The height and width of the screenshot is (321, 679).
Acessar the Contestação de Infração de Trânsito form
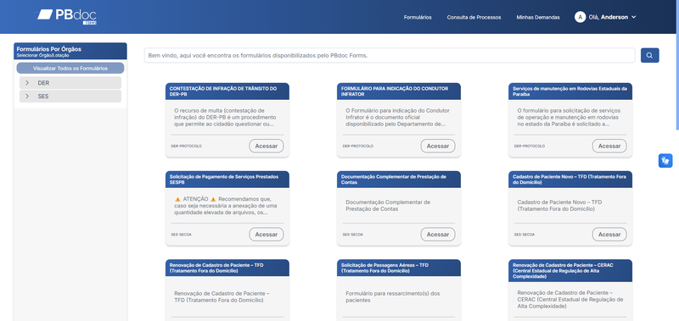[267, 146]
